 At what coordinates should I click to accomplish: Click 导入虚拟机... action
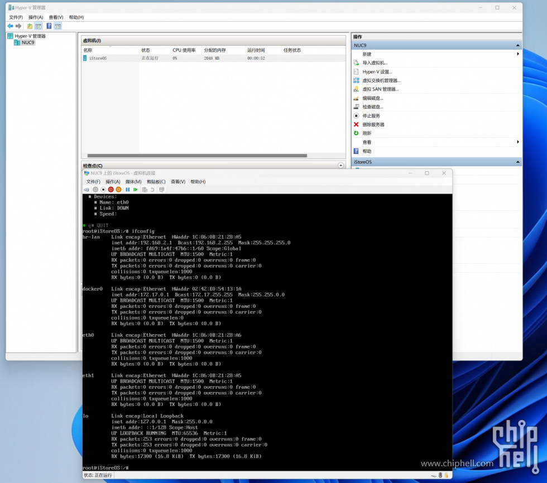(375, 63)
